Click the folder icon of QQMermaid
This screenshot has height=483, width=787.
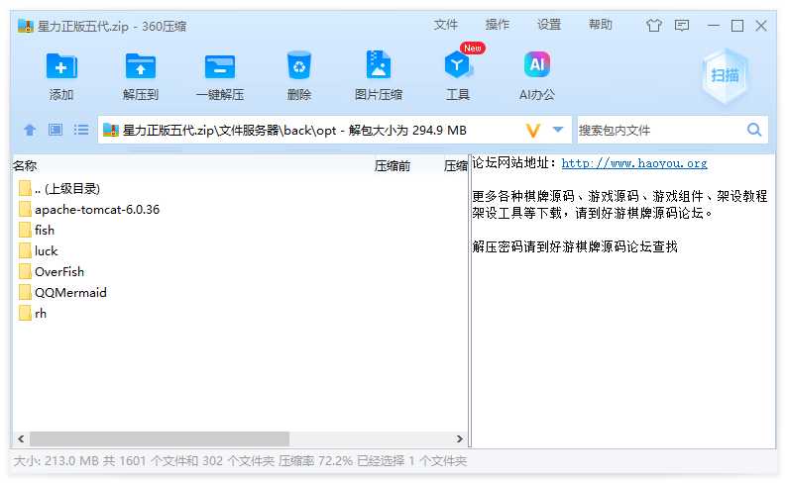[x=25, y=292]
